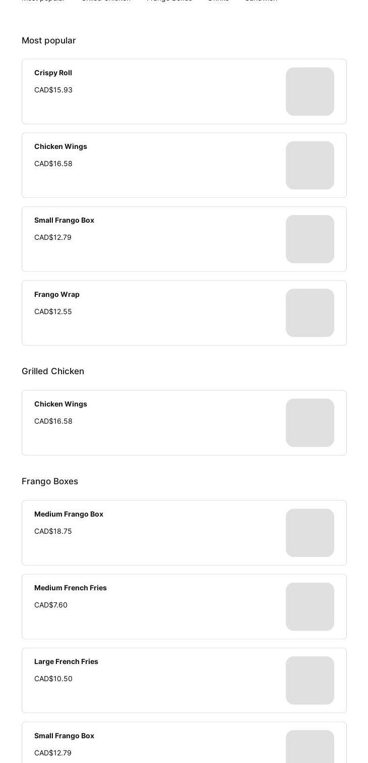
Task: Select Chicken Wings title in Grilled Chicken
Action: pos(60,404)
